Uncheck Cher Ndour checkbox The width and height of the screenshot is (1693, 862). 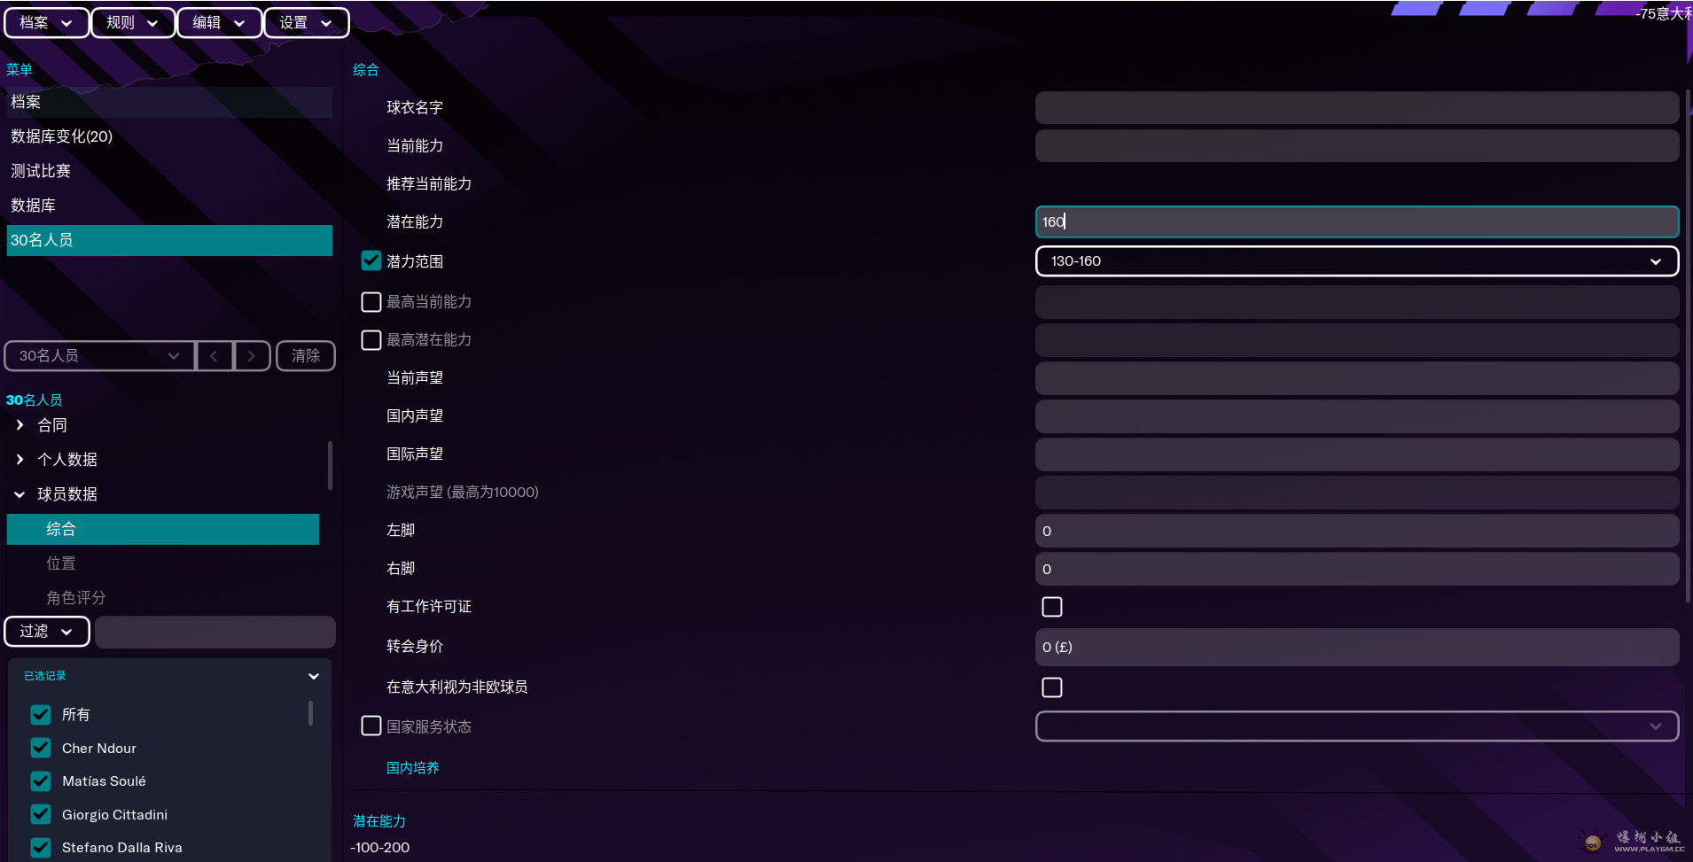[x=41, y=748]
